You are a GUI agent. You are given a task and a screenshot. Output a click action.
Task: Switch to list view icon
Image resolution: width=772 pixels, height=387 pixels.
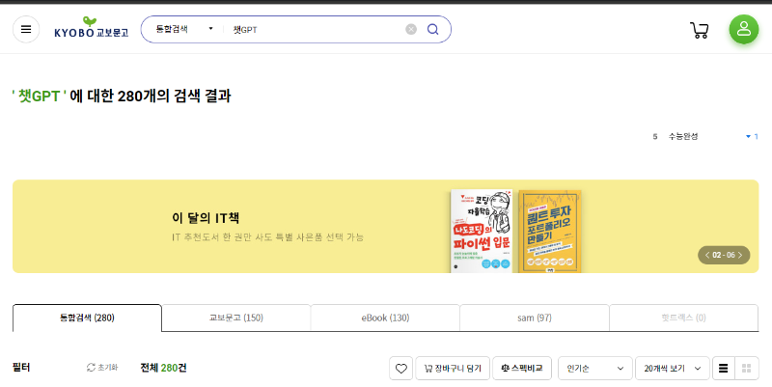723,369
